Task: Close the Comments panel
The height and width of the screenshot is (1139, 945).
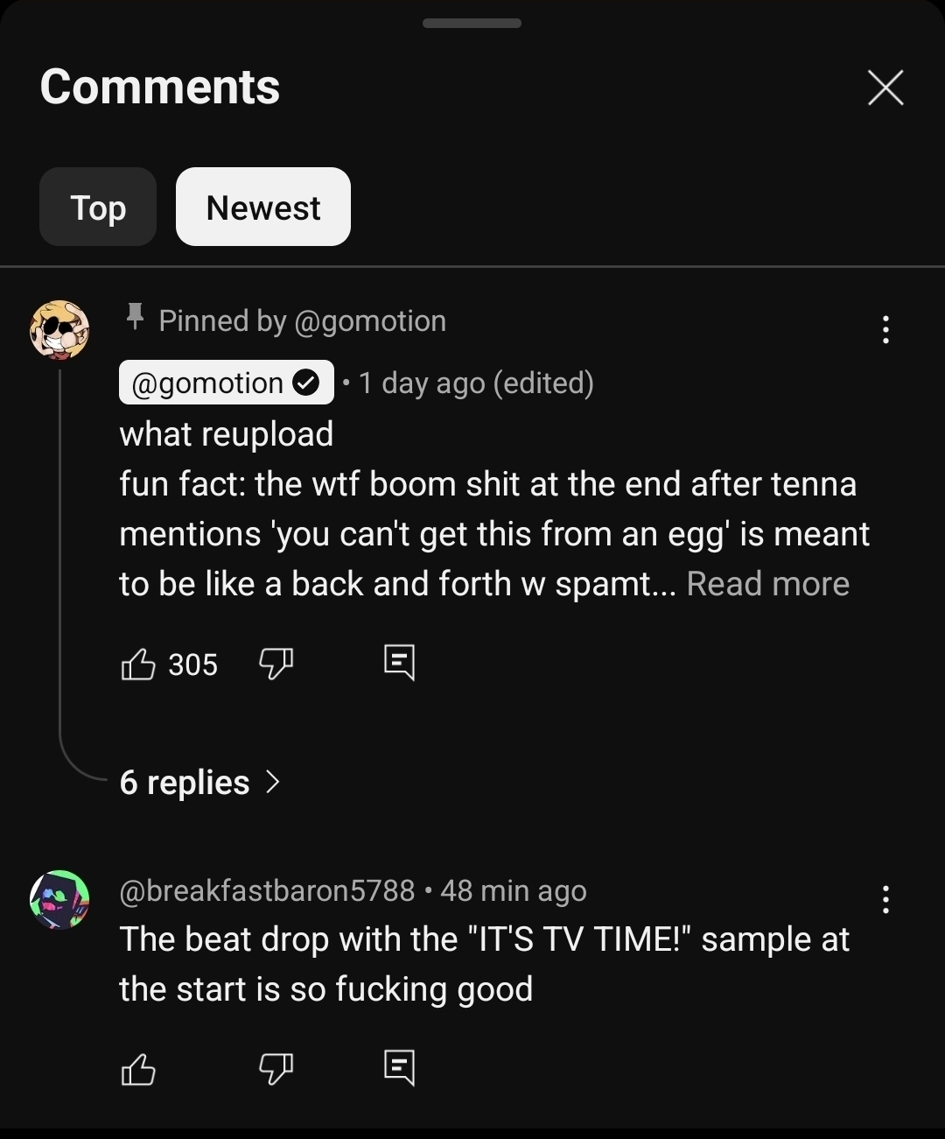Action: [x=885, y=88]
